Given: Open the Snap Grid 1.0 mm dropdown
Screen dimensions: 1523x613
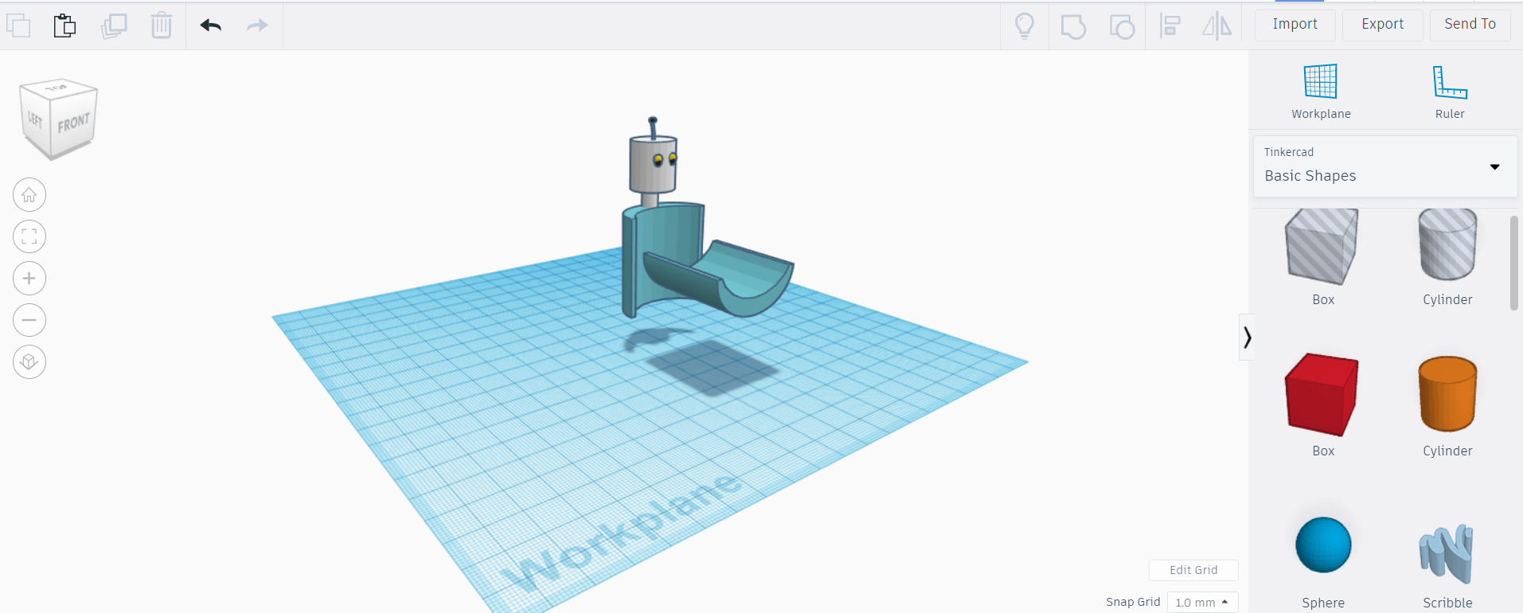Looking at the screenshot, I should click(1202, 603).
